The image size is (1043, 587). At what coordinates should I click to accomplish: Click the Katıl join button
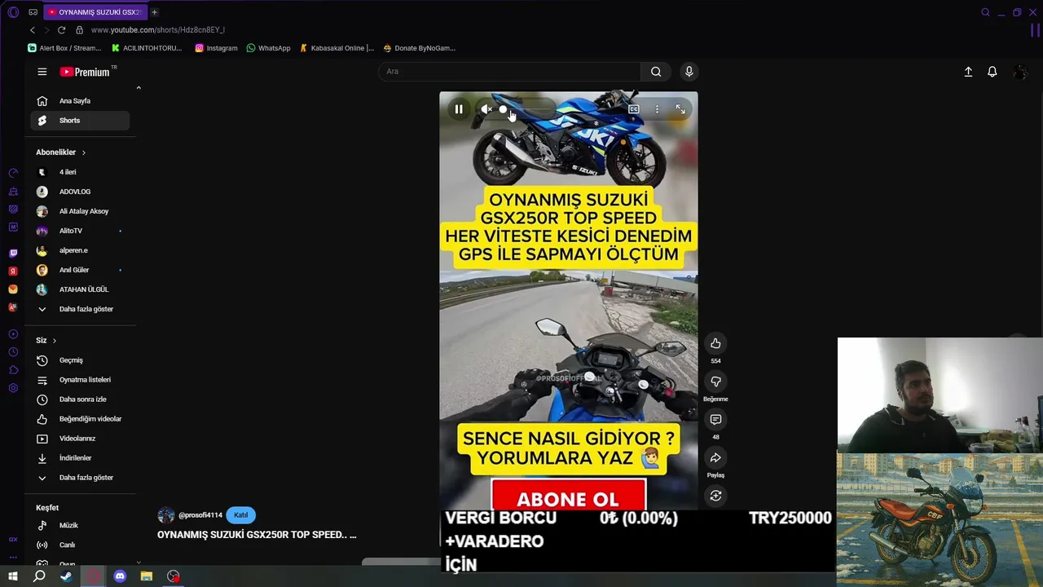tap(241, 515)
